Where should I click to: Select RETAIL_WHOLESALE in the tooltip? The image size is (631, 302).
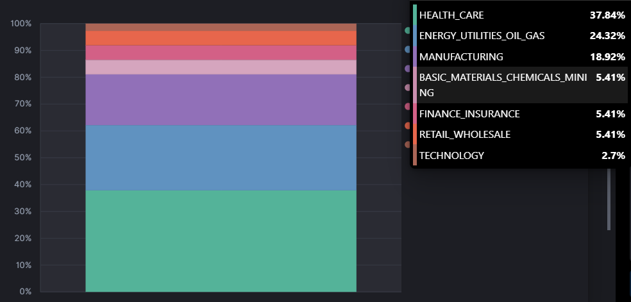click(464, 135)
